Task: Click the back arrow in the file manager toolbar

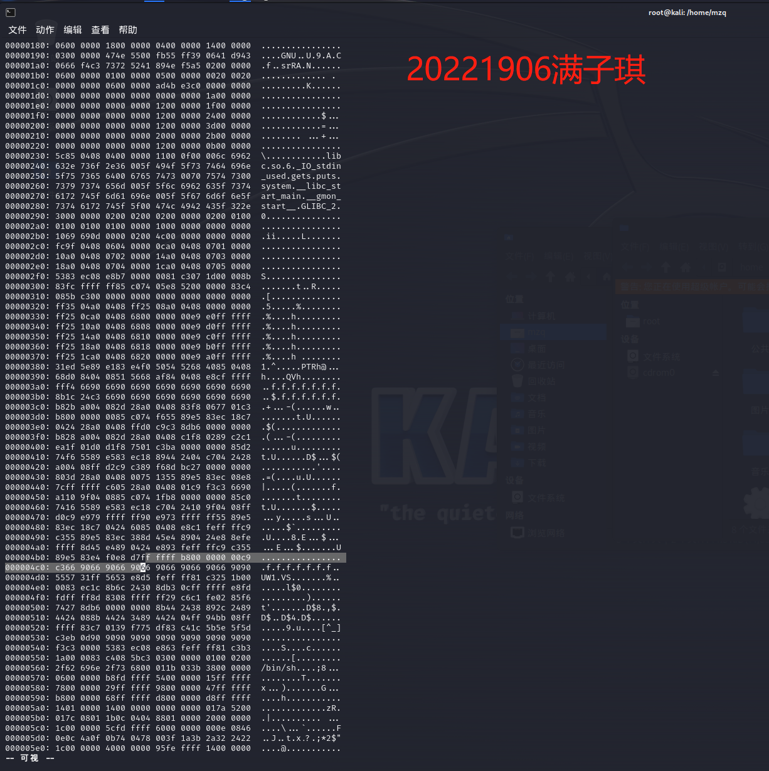Action: click(x=627, y=267)
